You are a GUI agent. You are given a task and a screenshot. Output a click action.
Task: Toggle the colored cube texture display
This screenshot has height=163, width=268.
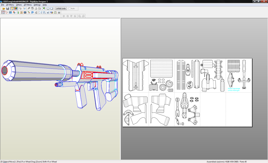pos(16,8)
